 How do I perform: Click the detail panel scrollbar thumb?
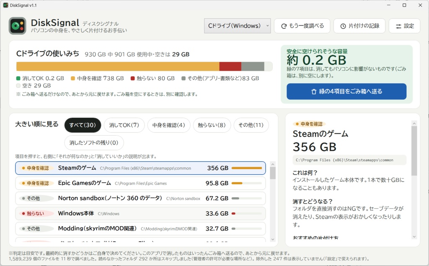[414, 151]
